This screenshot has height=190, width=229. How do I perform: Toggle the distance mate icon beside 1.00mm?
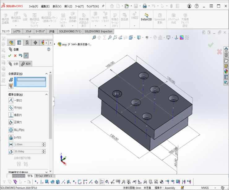(11, 145)
